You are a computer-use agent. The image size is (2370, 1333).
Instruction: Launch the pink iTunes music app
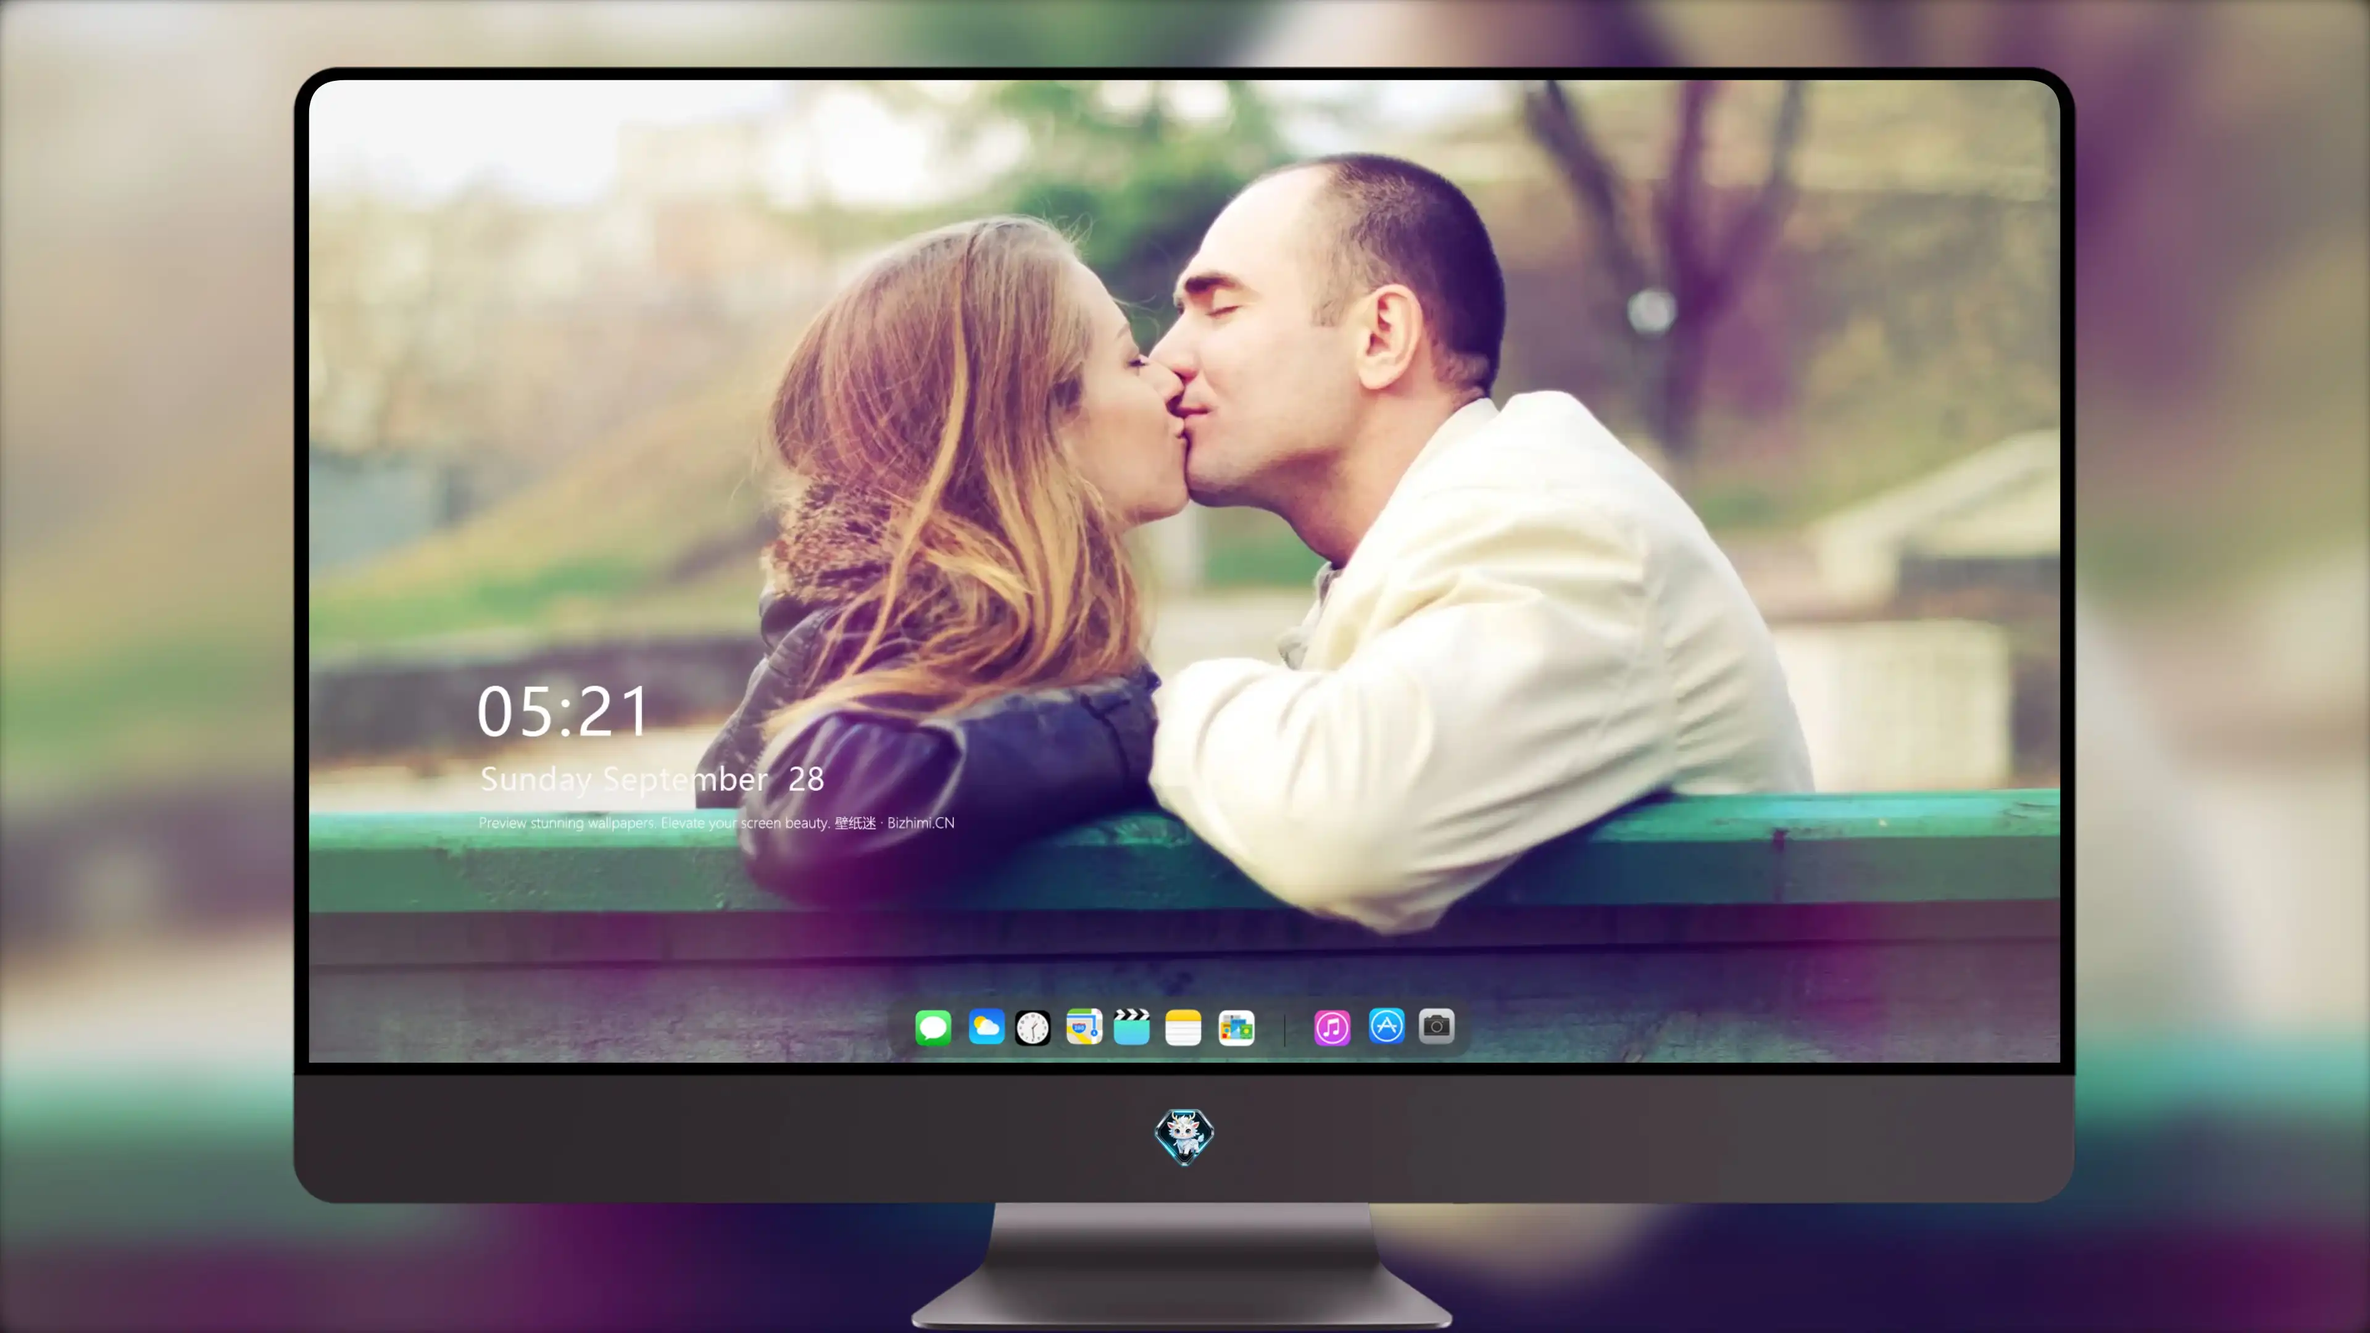tap(1333, 1028)
